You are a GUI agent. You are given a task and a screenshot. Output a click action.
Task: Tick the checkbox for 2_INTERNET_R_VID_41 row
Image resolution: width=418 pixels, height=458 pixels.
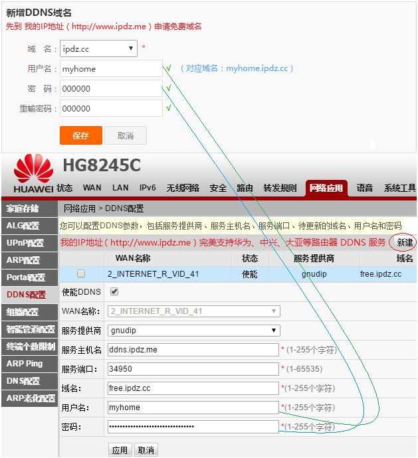click(x=81, y=273)
